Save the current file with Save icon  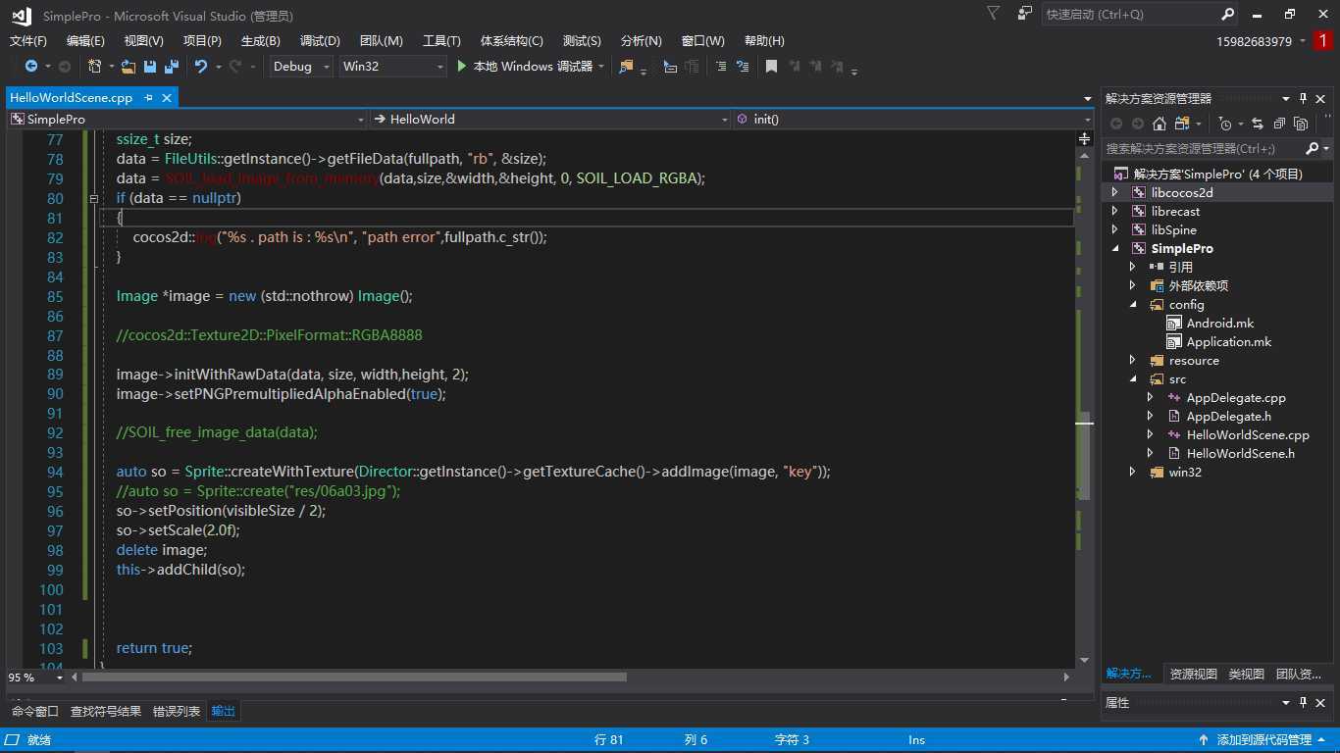[150, 67]
